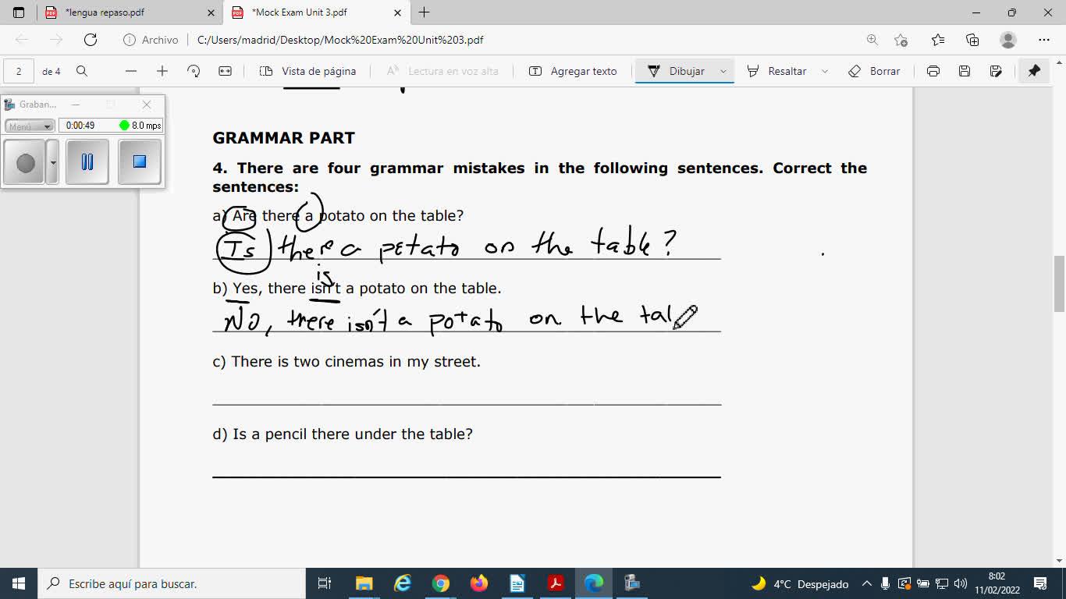1066x599 pixels.
Task: Save the PDF document
Action: click(x=965, y=71)
